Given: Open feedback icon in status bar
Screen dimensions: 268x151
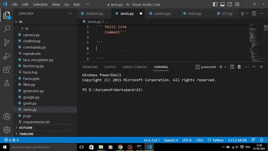Looking at the screenshot, I should pos(253,140).
